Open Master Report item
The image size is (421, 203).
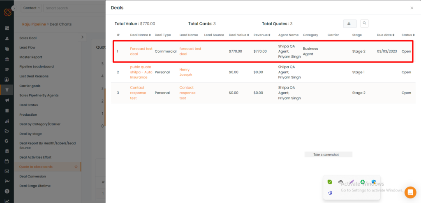tap(30, 57)
